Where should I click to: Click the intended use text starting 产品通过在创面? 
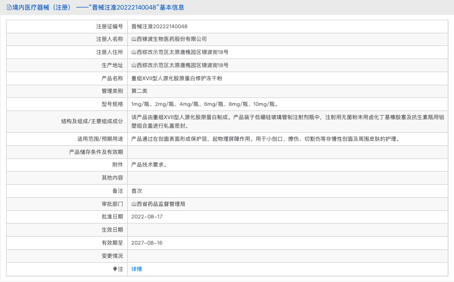[266, 139]
